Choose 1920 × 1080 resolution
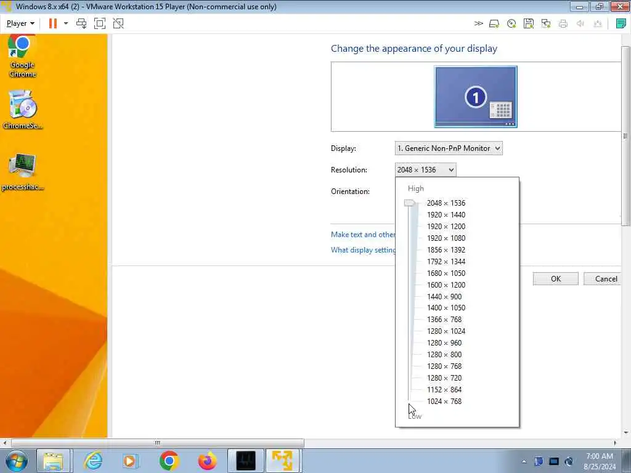The width and height of the screenshot is (631, 473). (x=446, y=238)
